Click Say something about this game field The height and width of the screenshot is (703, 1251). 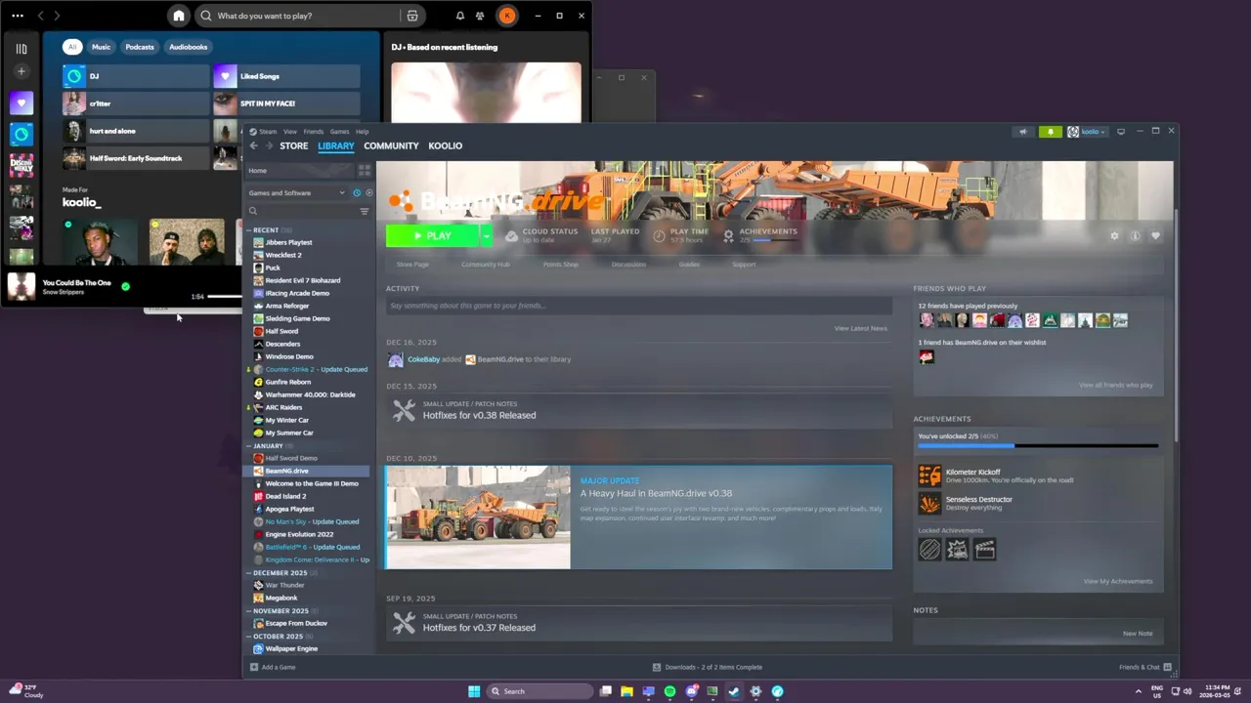tap(638, 306)
